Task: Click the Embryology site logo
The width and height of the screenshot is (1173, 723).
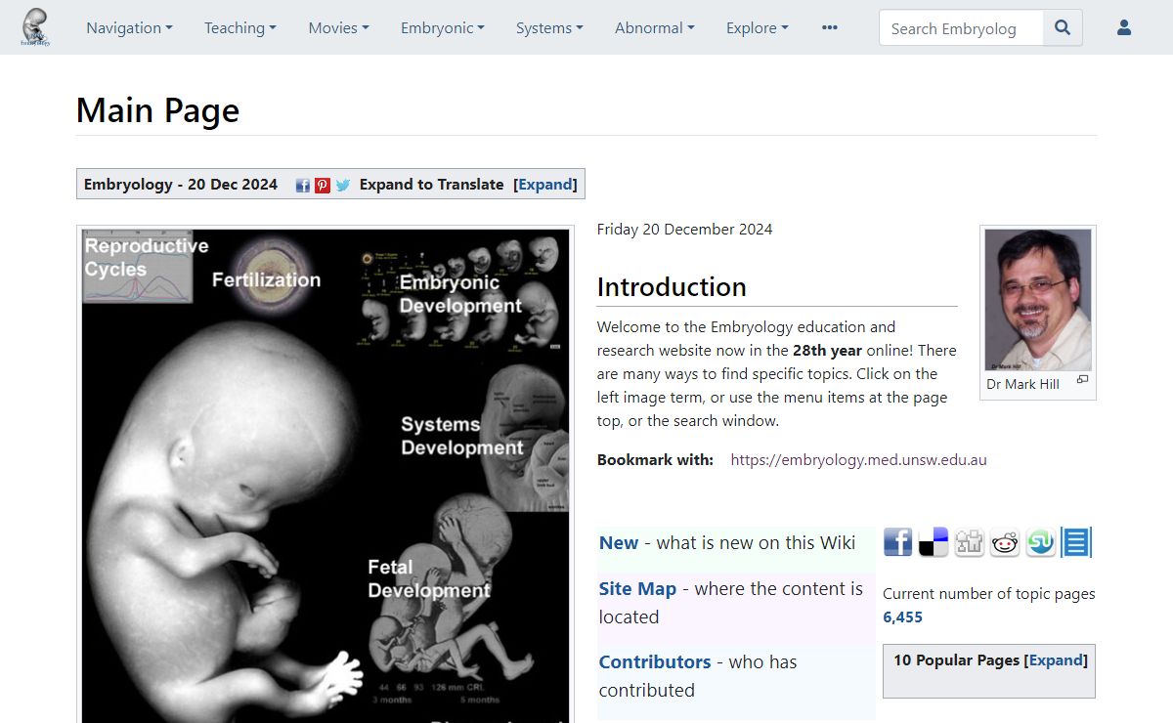Action: tap(35, 27)
